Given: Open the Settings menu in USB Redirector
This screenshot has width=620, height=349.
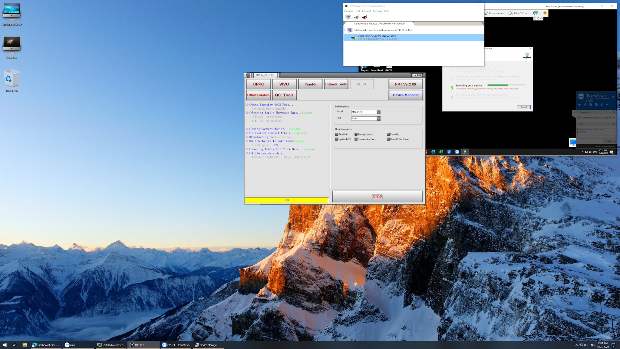Looking at the screenshot, I should [x=377, y=11].
